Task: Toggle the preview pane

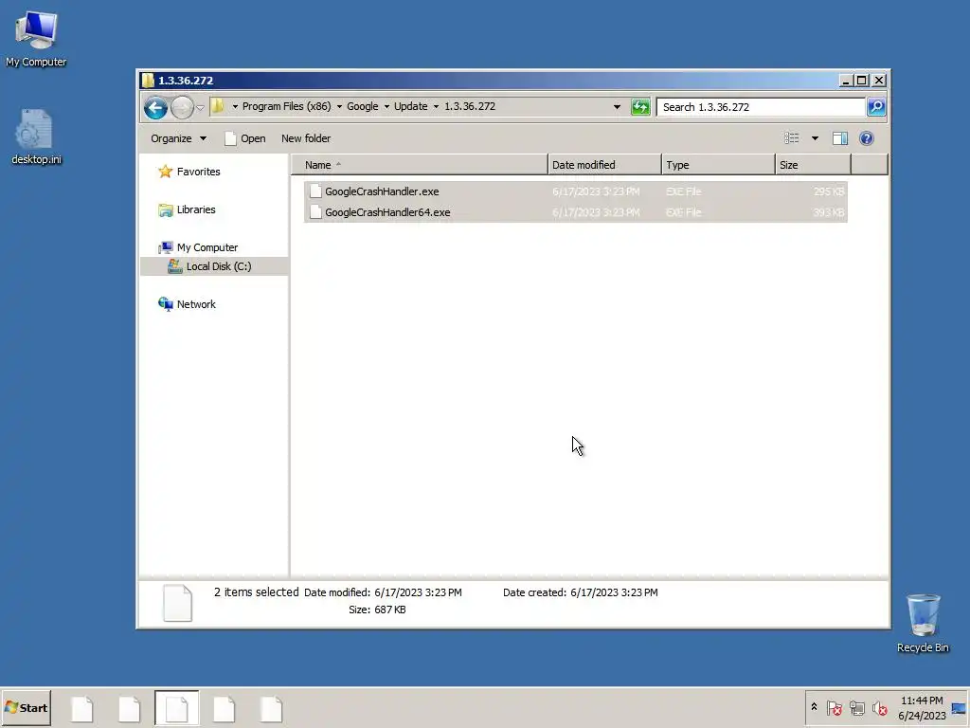Action: pyautogui.click(x=839, y=138)
